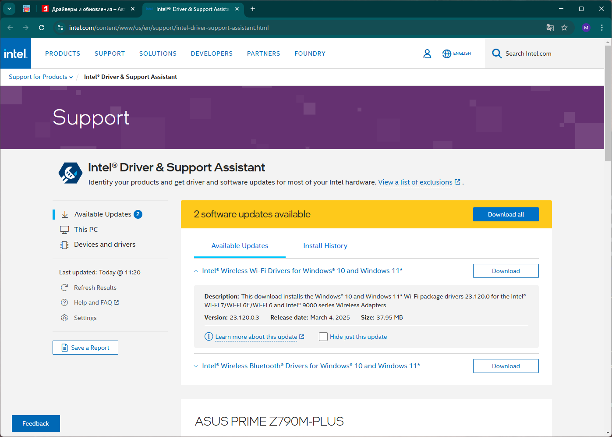Switch to the Available Updates tab
The width and height of the screenshot is (612, 437).
click(240, 246)
